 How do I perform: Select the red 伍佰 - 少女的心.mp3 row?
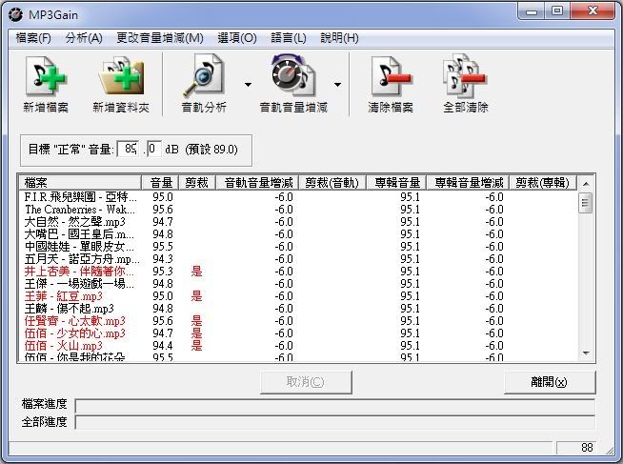click(298, 333)
